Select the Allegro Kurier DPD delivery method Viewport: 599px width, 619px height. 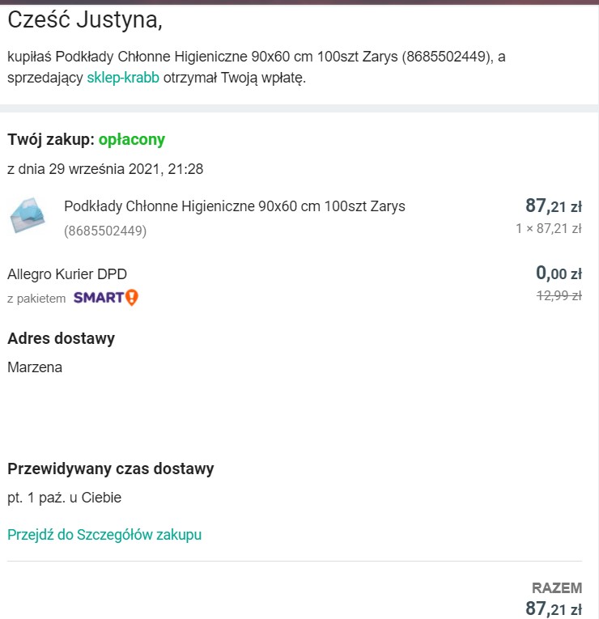click(x=67, y=273)
